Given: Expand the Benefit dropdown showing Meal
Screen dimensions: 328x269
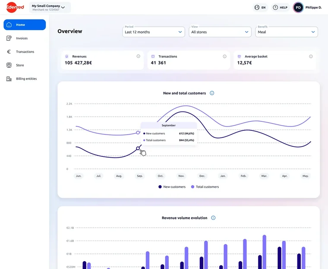Looking at the screenshot, I should click(x=287, y=32).
